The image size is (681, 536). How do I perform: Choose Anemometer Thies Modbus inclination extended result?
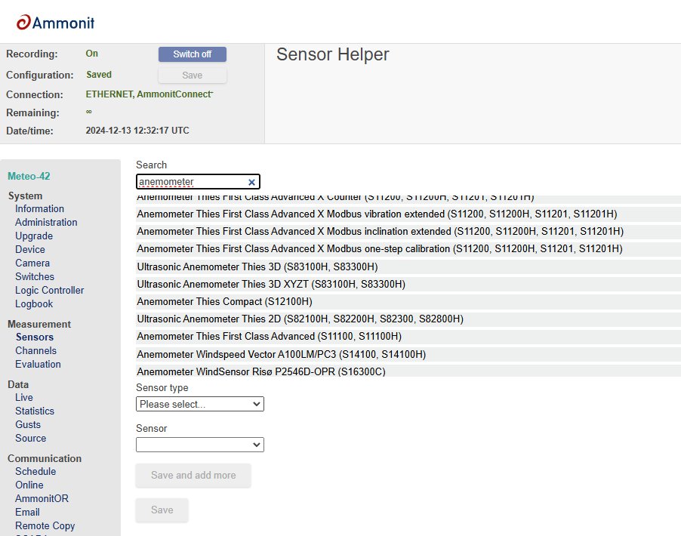408,232
